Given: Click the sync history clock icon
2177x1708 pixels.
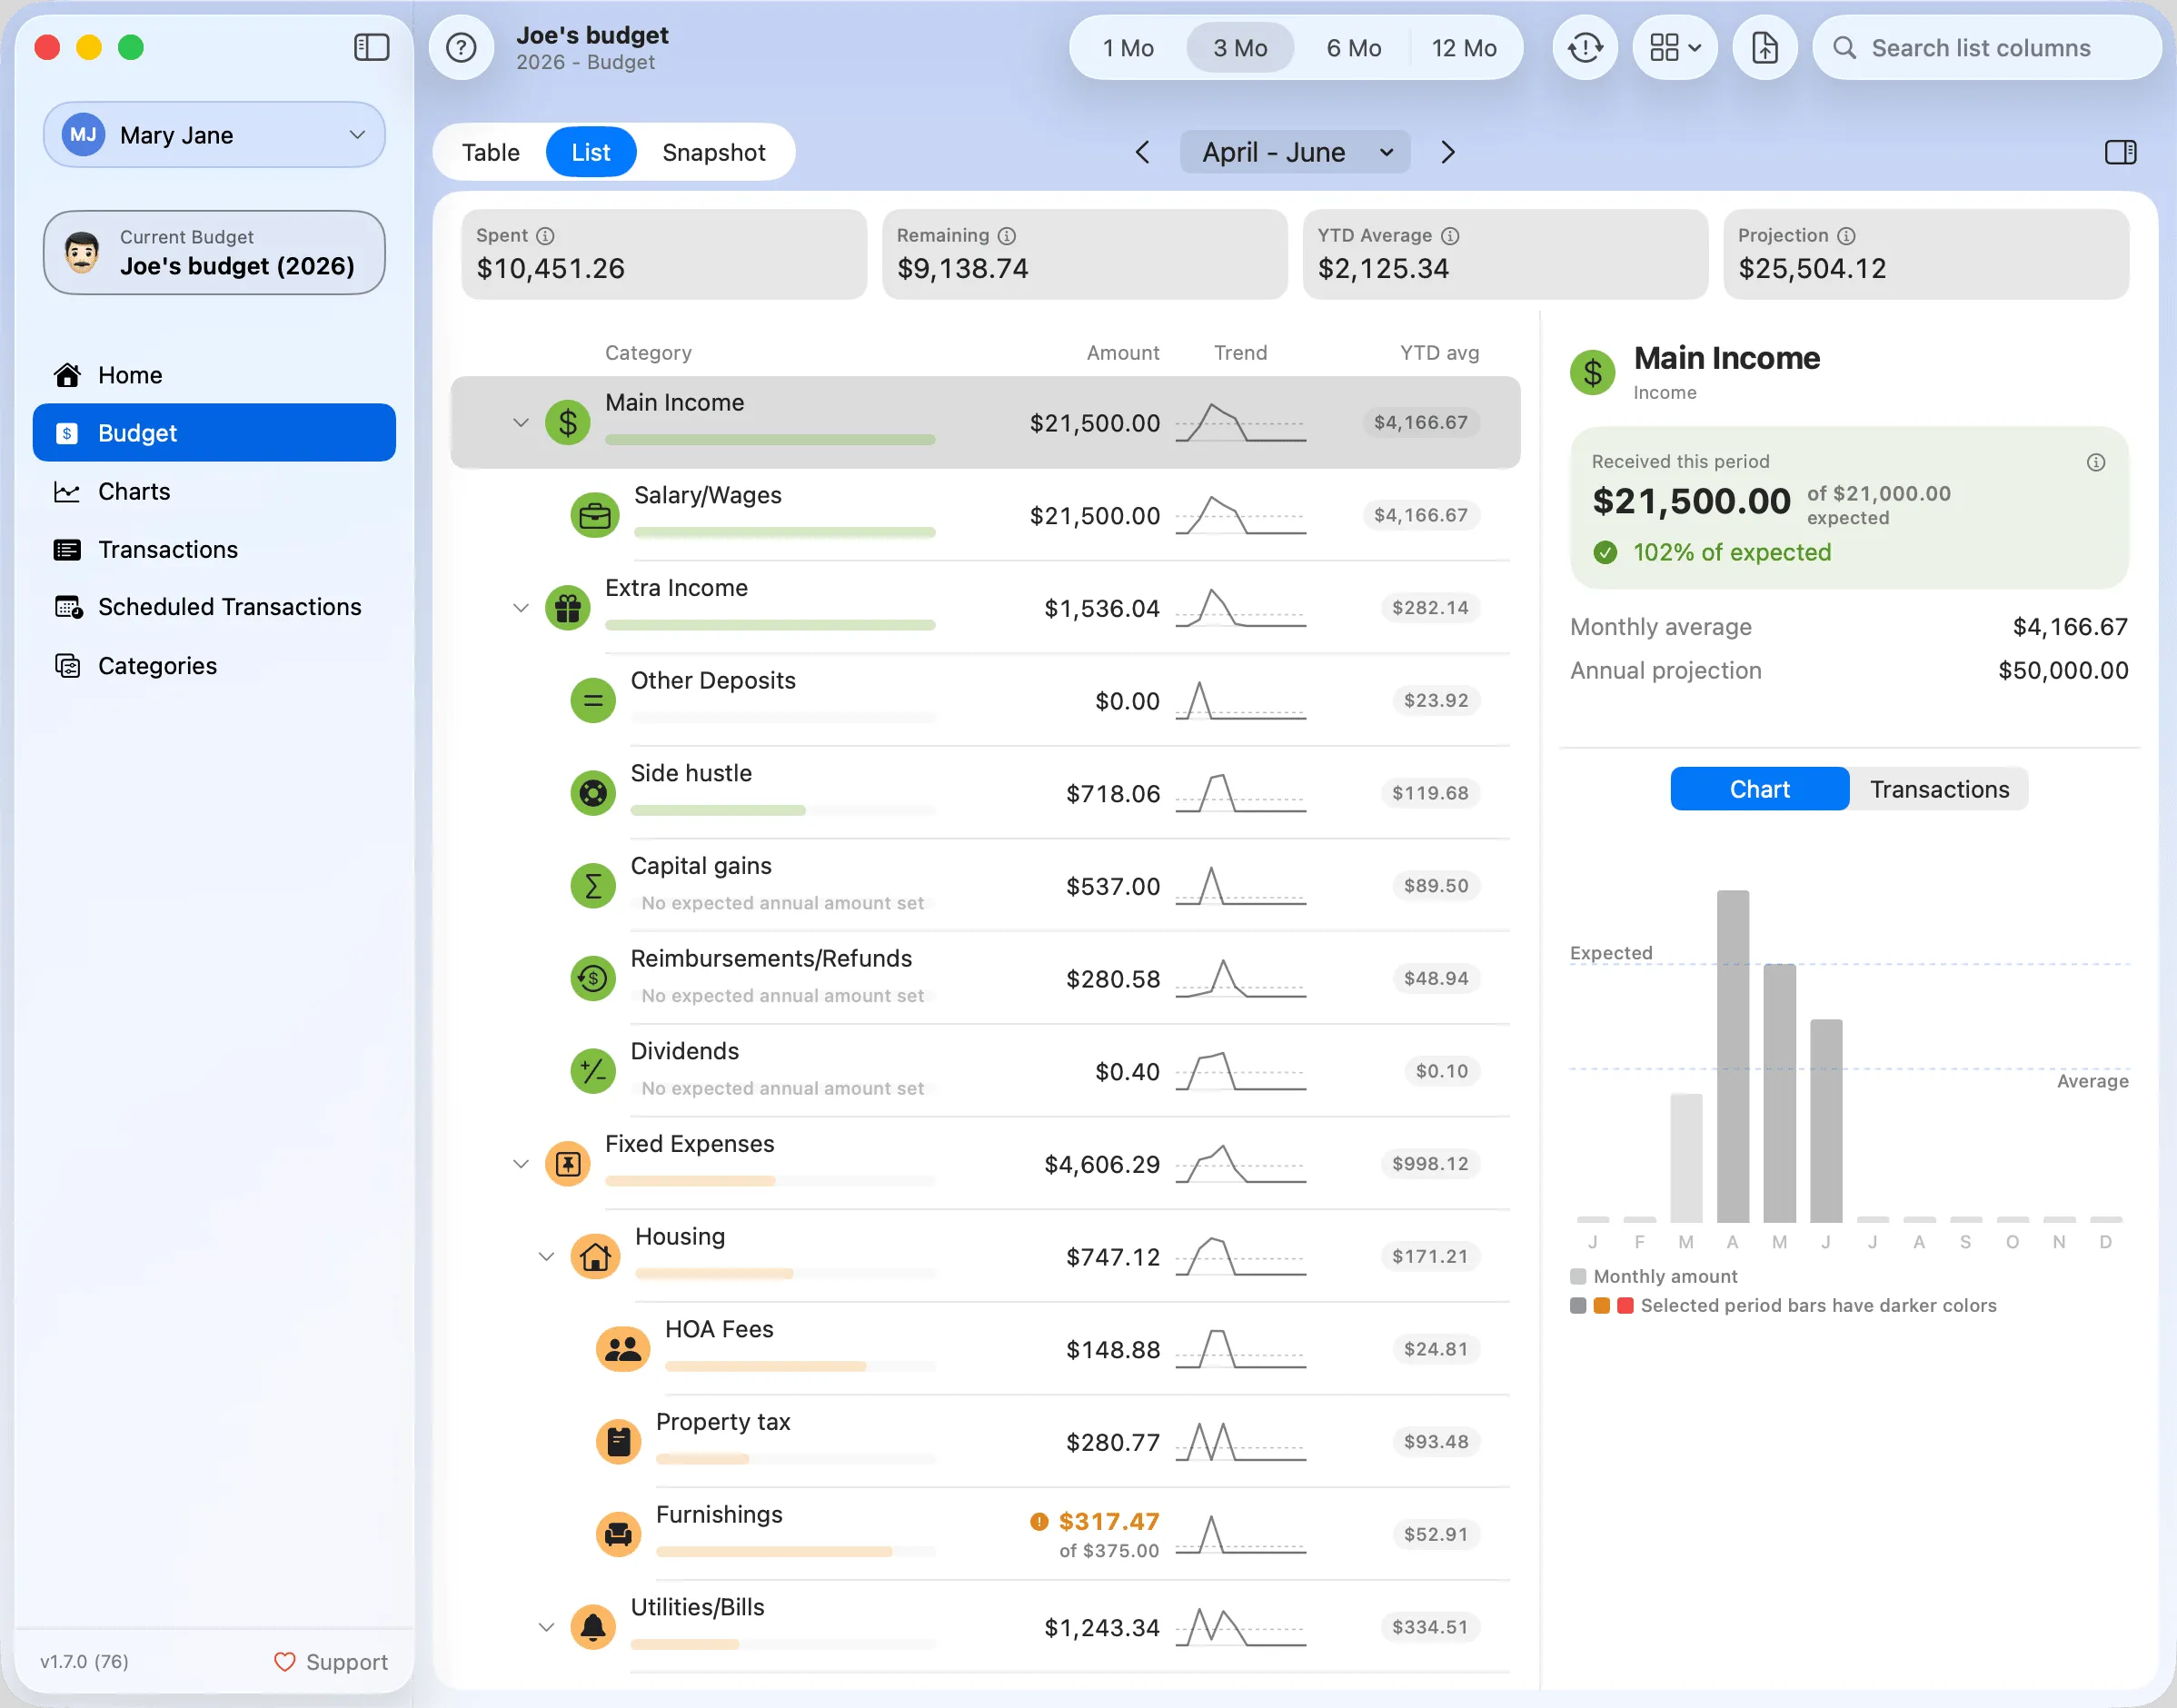Looking at the screenshot, I should 1585,47.
